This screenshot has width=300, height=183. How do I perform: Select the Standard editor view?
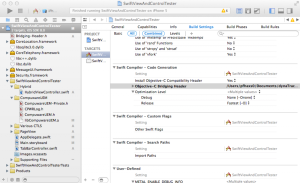click(239, 11)
